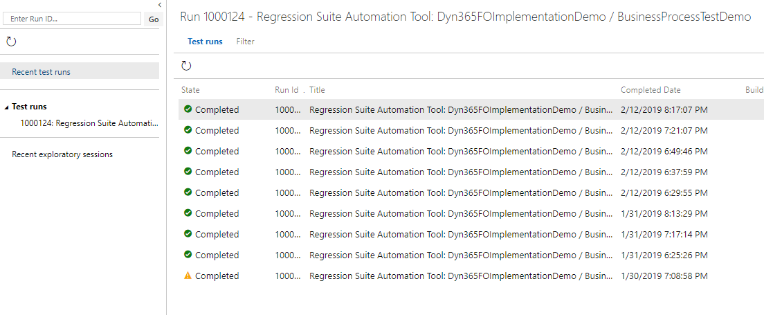764x315 pixels.
Task: Sort by Completed Date column header
Action: click(x=650, y=90)
